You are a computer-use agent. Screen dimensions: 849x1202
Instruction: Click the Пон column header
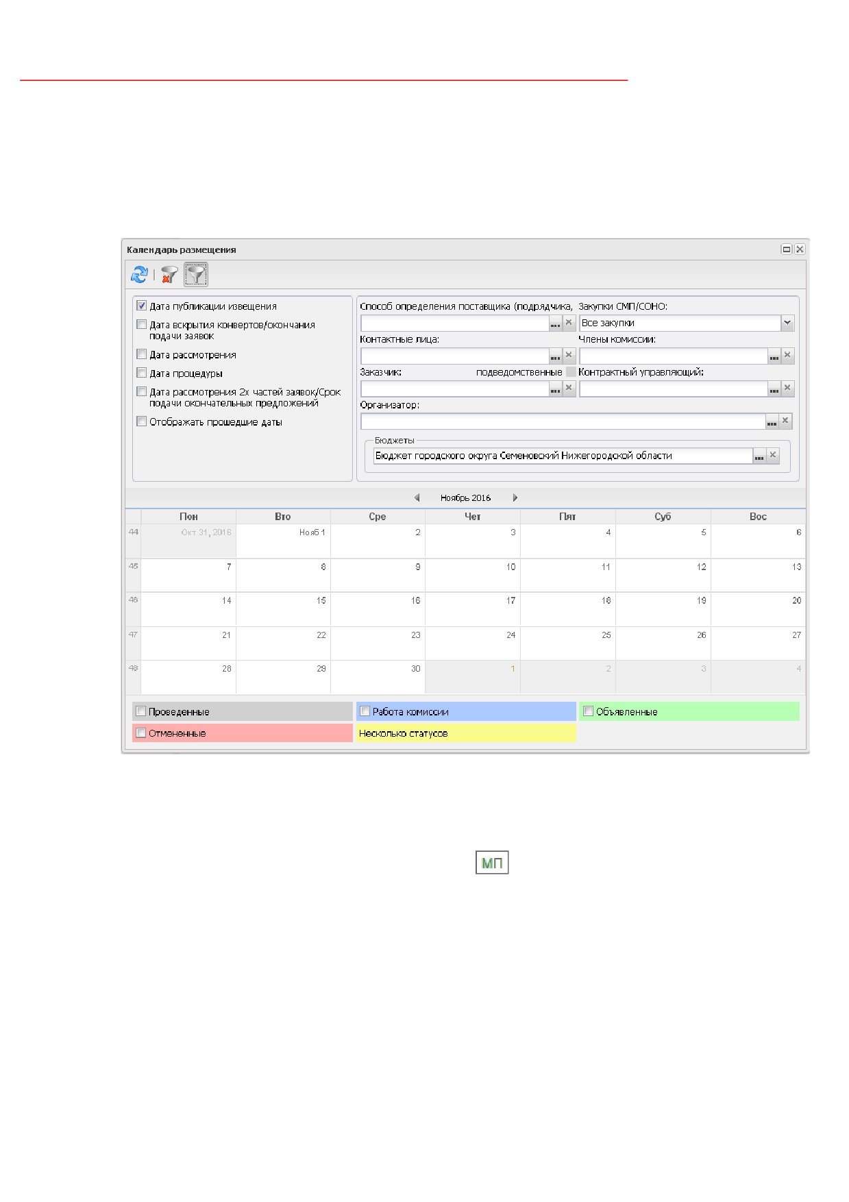tap(188, 517)
